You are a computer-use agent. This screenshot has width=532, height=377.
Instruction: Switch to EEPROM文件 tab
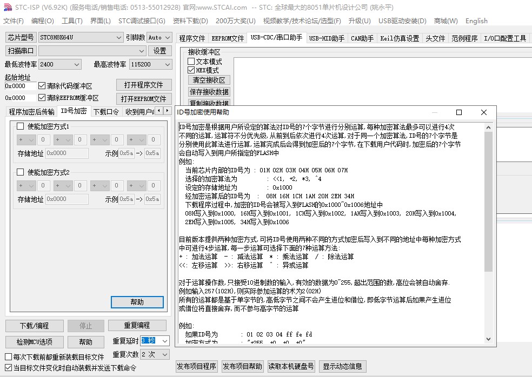(228, 38)
